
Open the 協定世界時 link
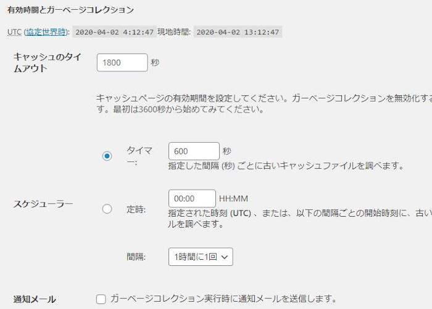[x=46, y=32]
